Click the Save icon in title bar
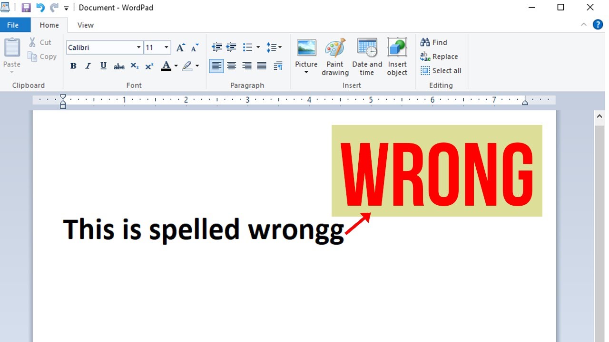This screenshot has width=609, height=342. (x=26, y=8)
